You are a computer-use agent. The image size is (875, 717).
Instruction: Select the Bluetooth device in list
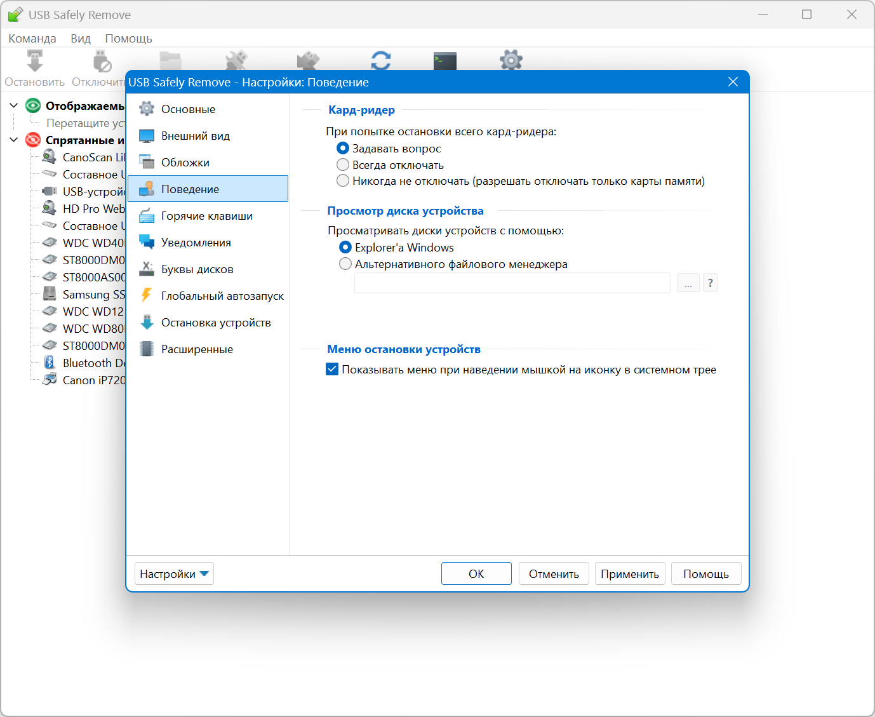pos(93,363)
